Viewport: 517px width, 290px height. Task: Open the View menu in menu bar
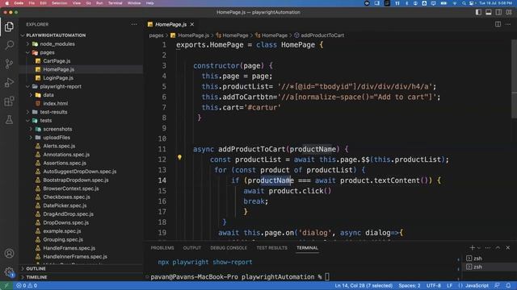tap(77, 3)
